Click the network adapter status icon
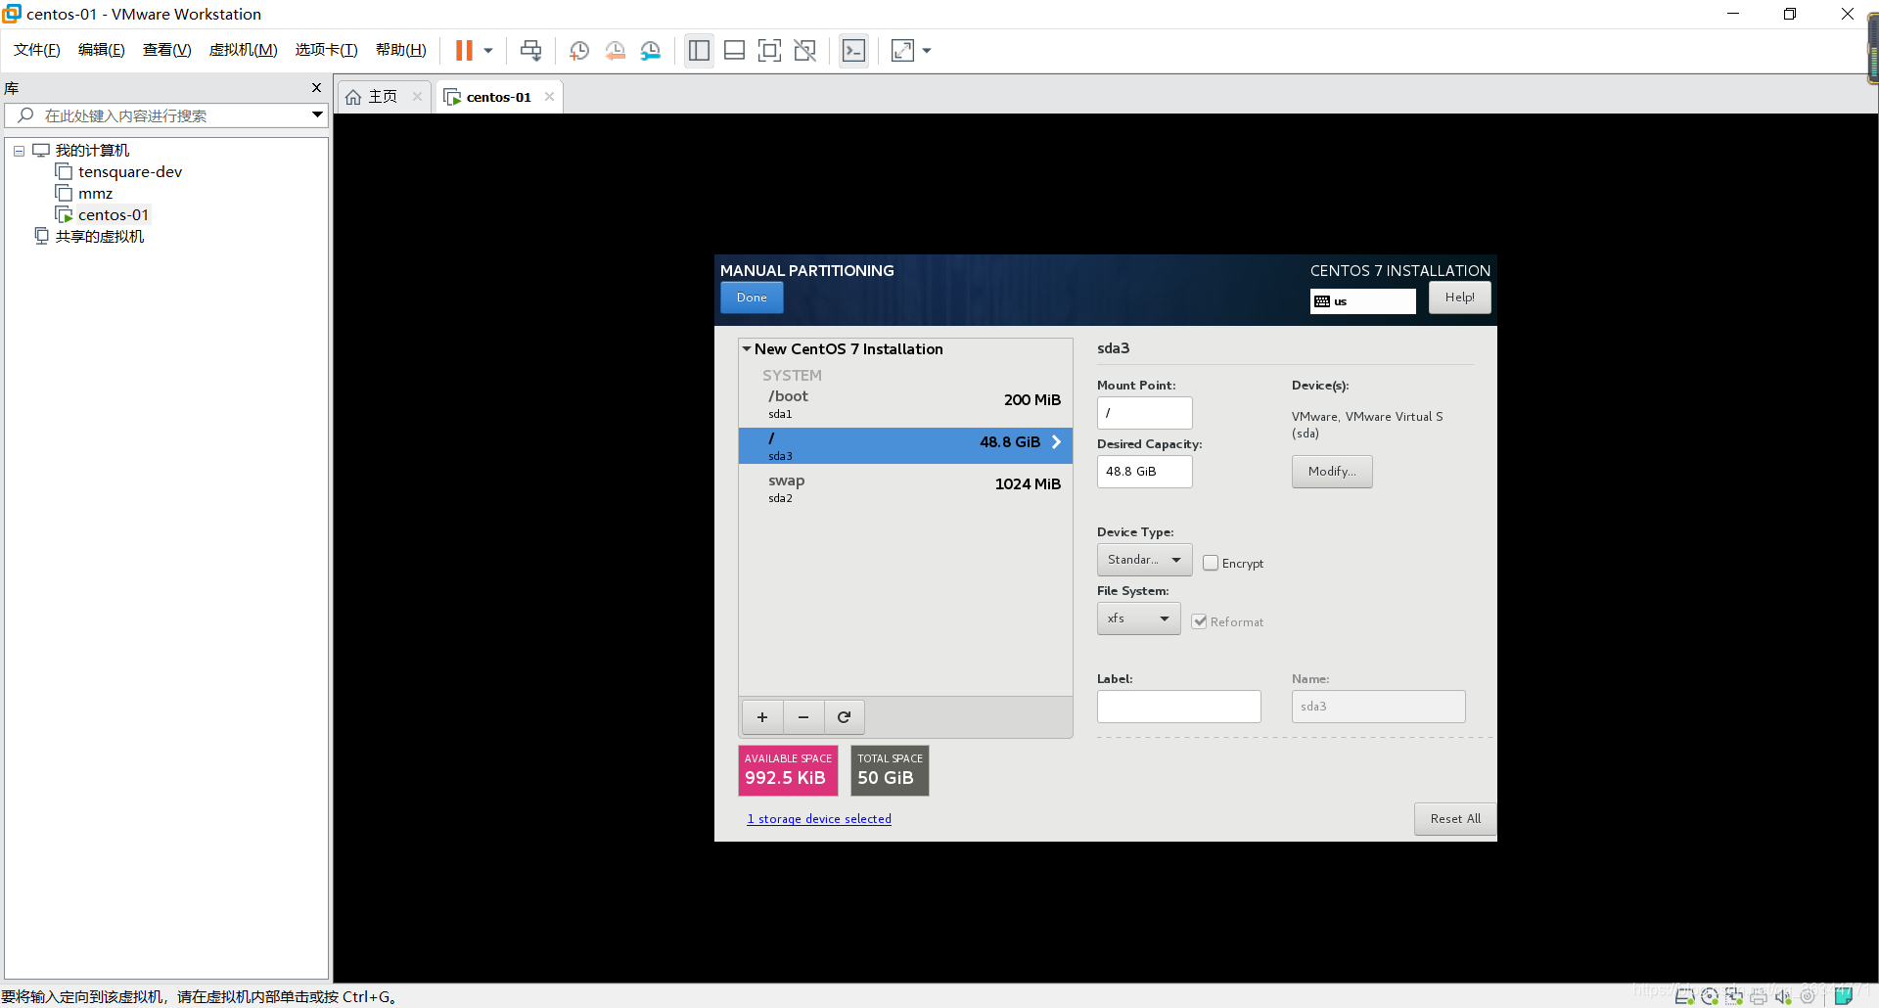This screenshot has height=1008, width=1879. (x=1734, y=996)
